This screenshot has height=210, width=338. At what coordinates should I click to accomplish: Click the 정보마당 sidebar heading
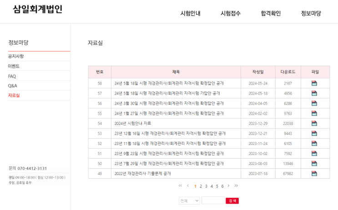click(18, 42)
